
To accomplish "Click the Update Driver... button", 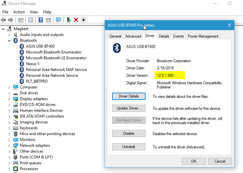I will 129,108.
